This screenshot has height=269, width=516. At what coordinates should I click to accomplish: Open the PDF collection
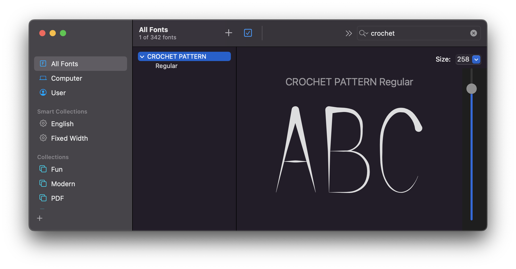pyautogui.click(x=80, y=198)
